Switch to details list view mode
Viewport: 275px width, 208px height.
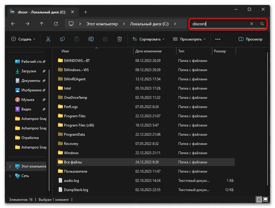[259, 200]
